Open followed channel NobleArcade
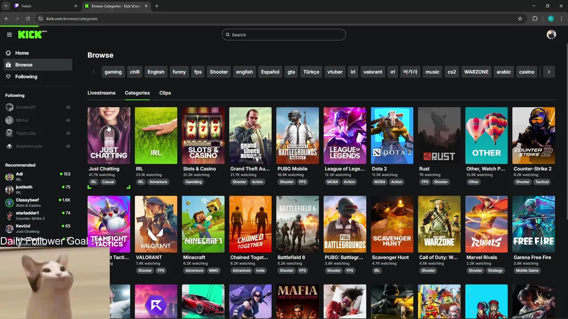The height and width of the screenshot is (319, 568). 38,146
